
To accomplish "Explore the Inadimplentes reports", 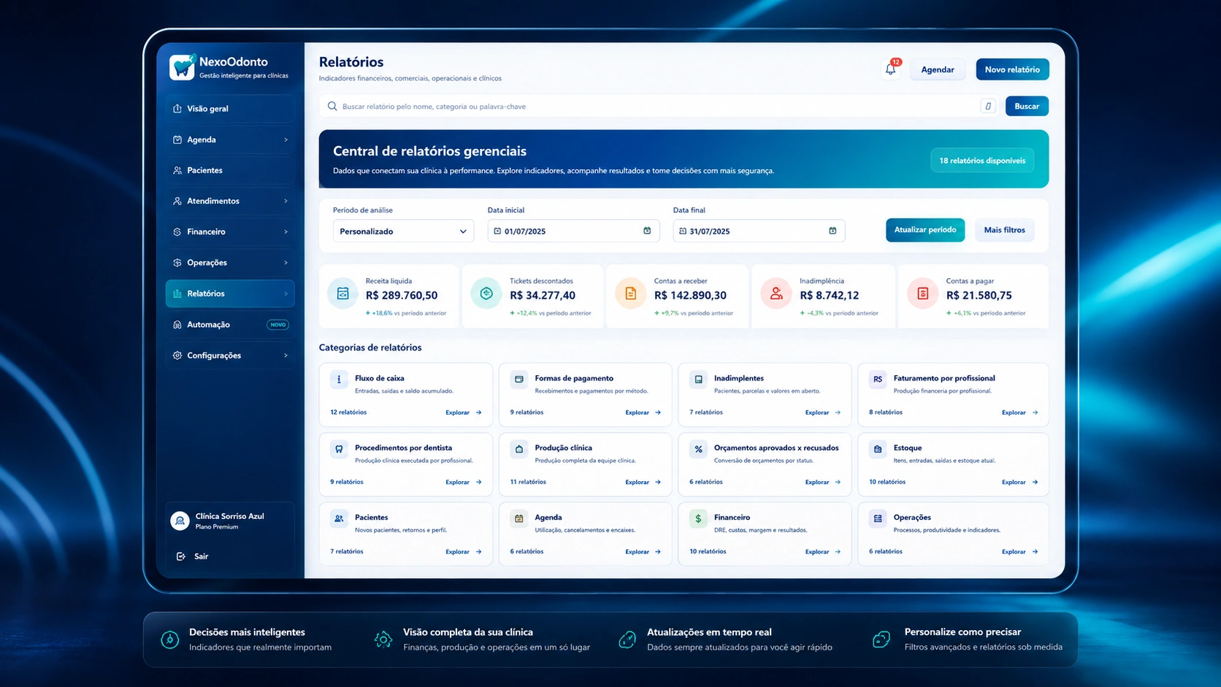I will click(x=823, y=412).
